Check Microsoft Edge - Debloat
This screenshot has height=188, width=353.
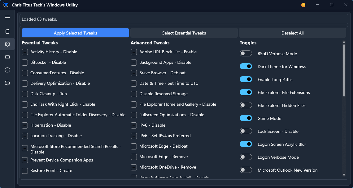134,146
